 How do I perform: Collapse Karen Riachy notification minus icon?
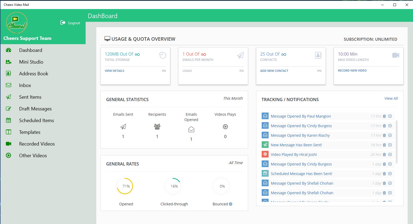point(390,135)
